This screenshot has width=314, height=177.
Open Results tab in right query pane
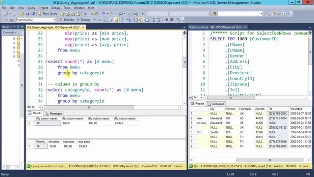coord(197,104)
